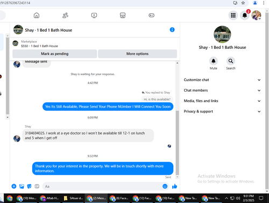This screenshot has height=203, width=269.
Task: Click taskbar clock showing 9:31 PM
Action: 249,198
